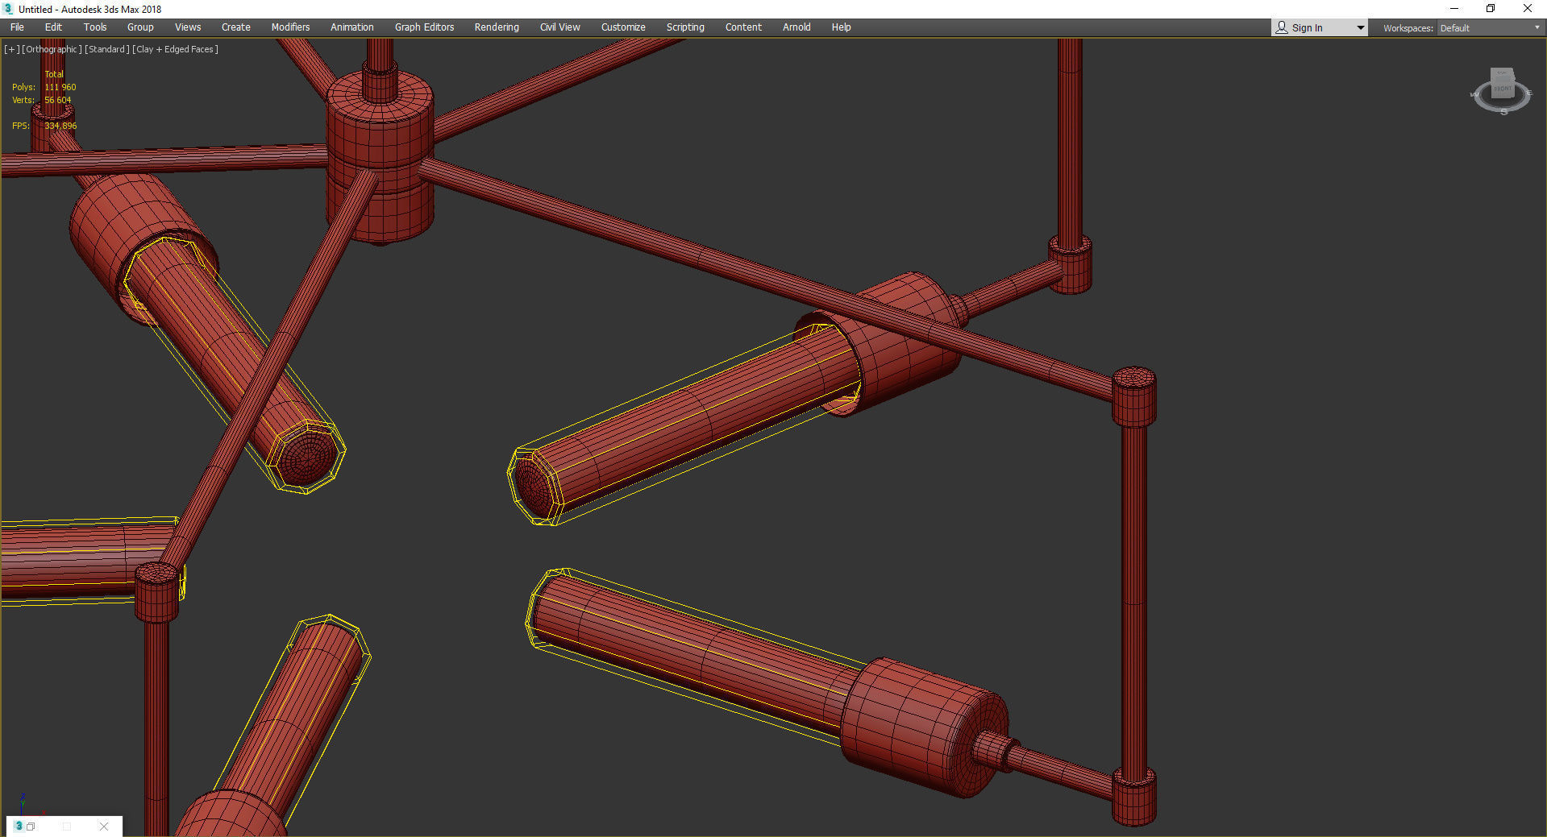The width and height of the screenshot is (1547, 837).
Task: Open the Arnold menu
Action: click(796, 27)
